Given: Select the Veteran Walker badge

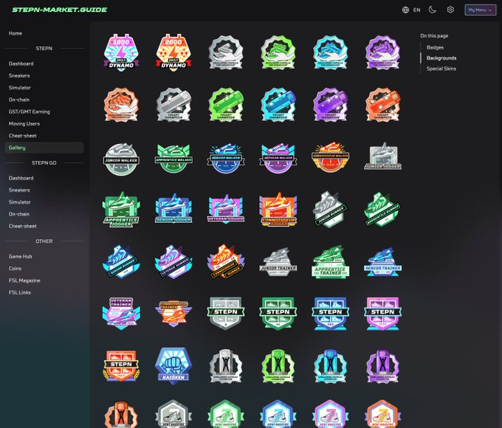Looking at the screenshot, I should [x=278, y=158].
